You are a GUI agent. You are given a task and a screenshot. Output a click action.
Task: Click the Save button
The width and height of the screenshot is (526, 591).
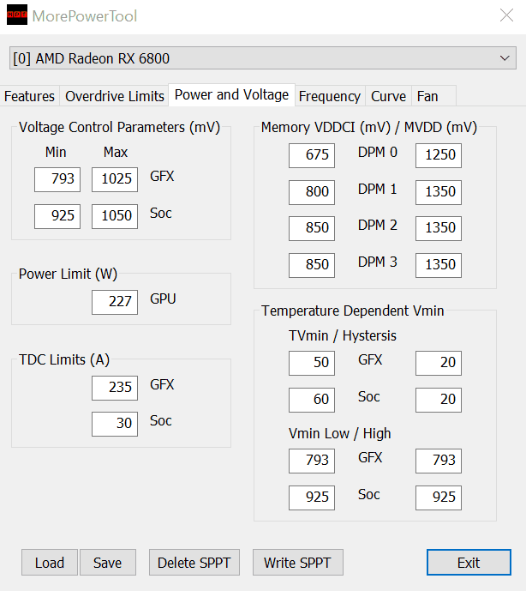pyautogui.click(x=108, y=563)
